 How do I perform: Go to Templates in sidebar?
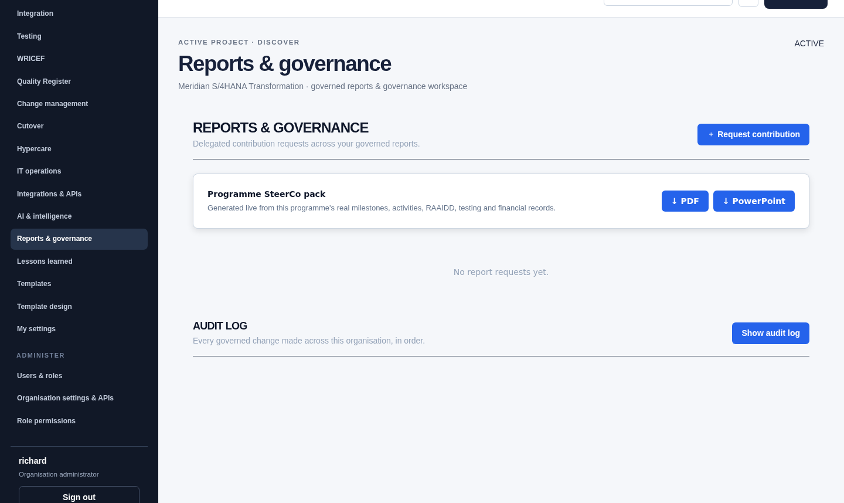pyautogui.click(x=79, y=284)
